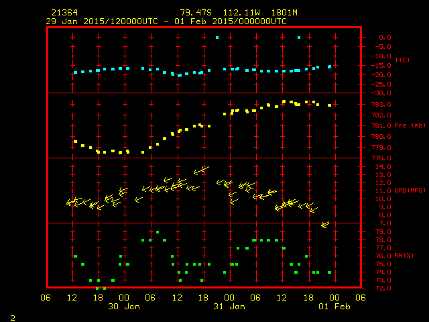
Task: Select the longitude text 112.11W
Action: (241, 13)
